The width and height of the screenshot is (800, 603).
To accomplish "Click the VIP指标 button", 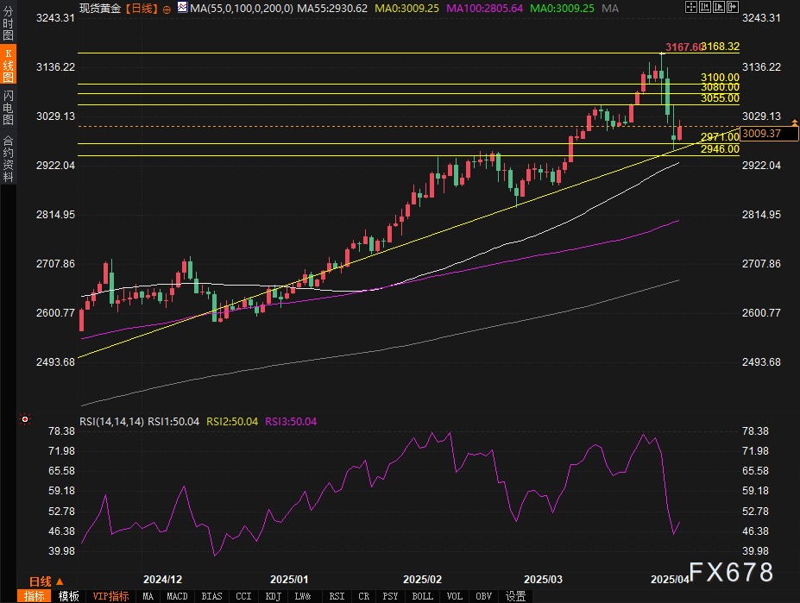I will [110, 596].
